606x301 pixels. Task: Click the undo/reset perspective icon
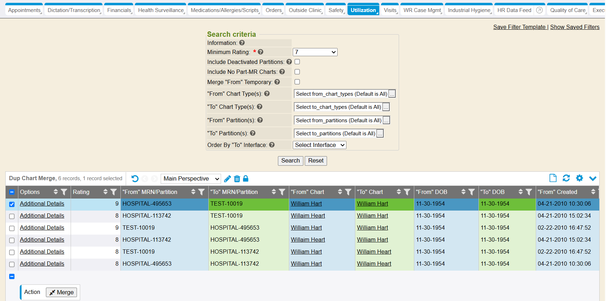pyautogui.click(x=135, y=179)
